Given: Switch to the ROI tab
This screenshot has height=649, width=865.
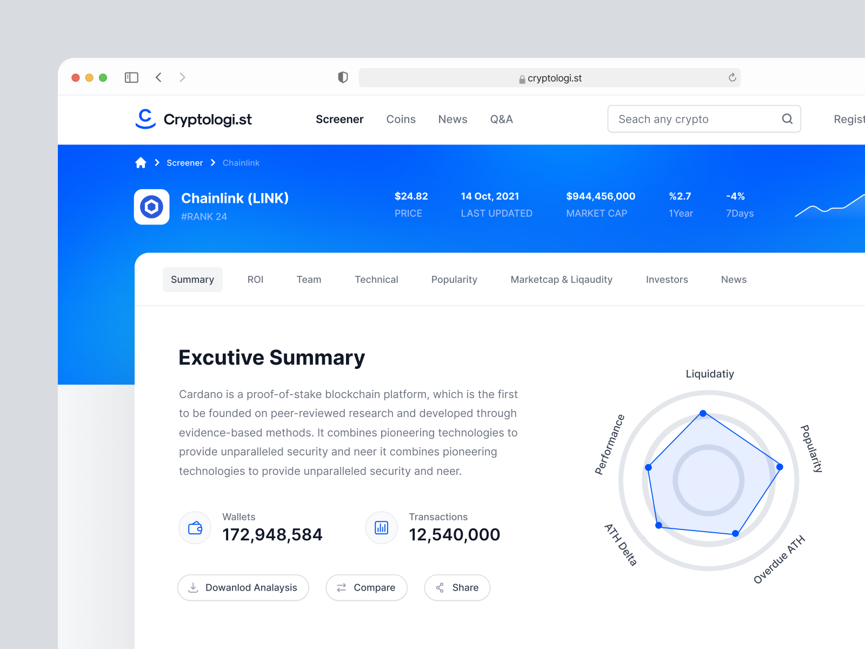Looking at the screenshot, I should [x=255, y=280].
